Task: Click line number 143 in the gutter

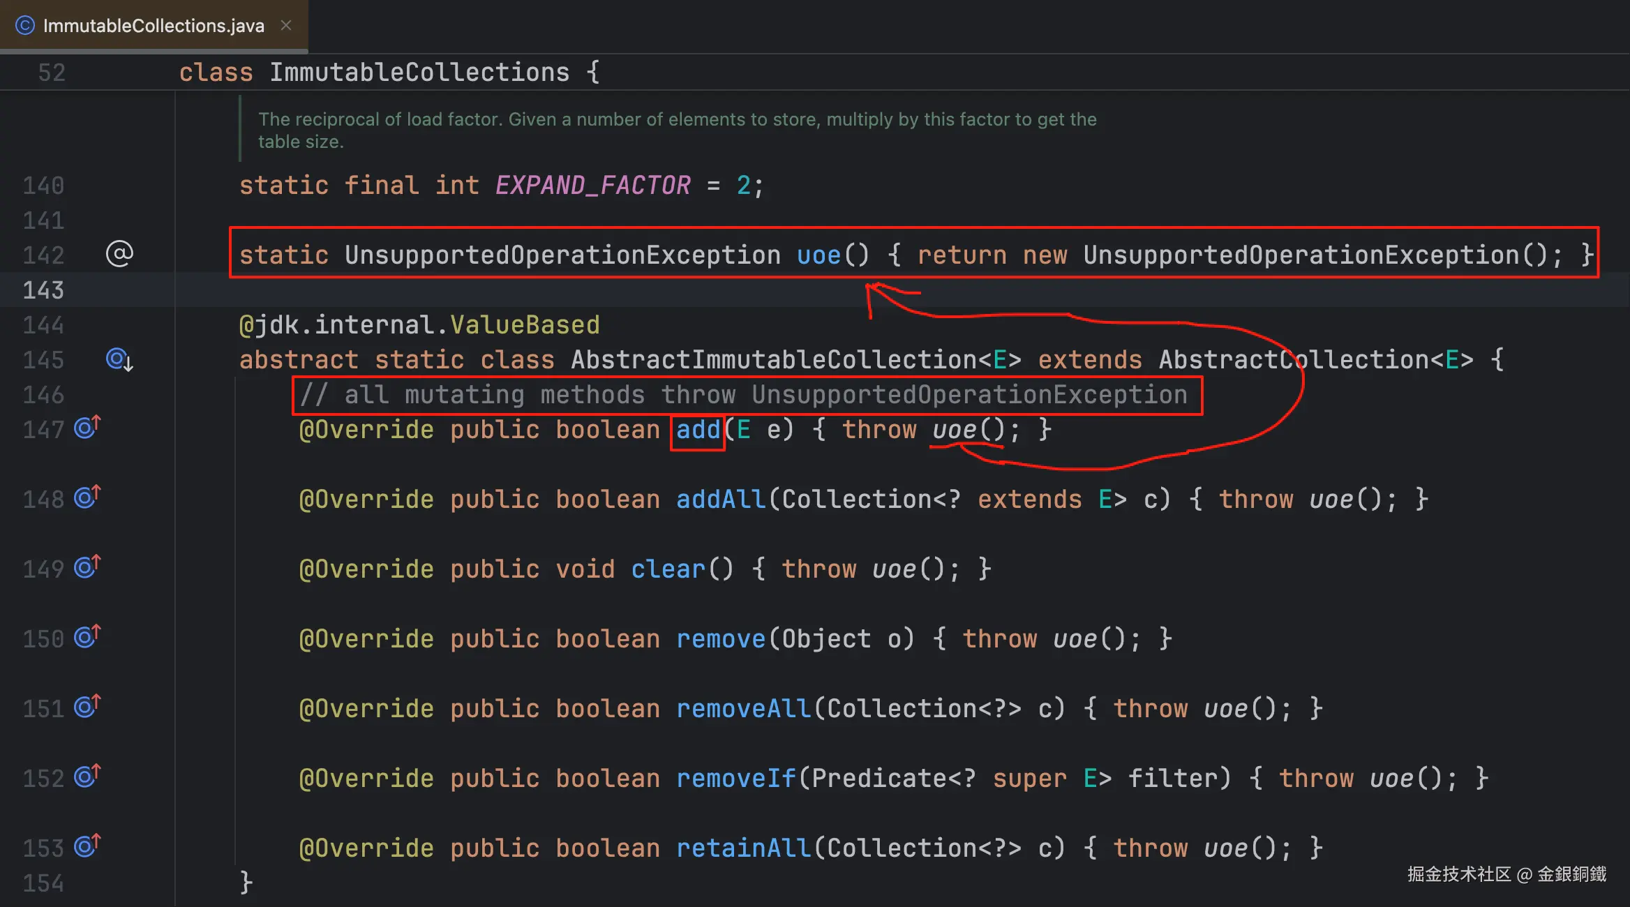Action: click(43, 290)
